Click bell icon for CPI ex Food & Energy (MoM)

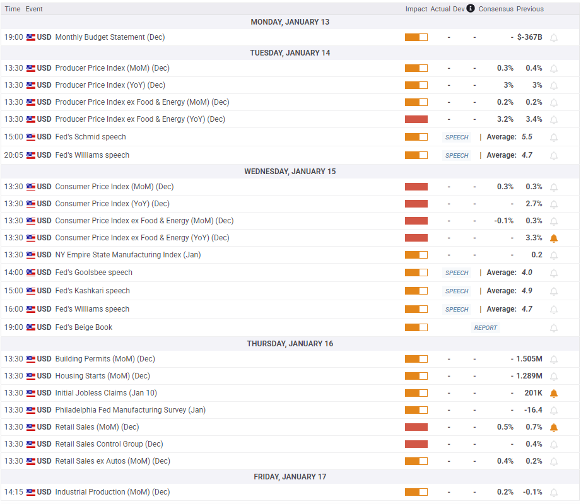pyautogui.click(x=554, y=221)
